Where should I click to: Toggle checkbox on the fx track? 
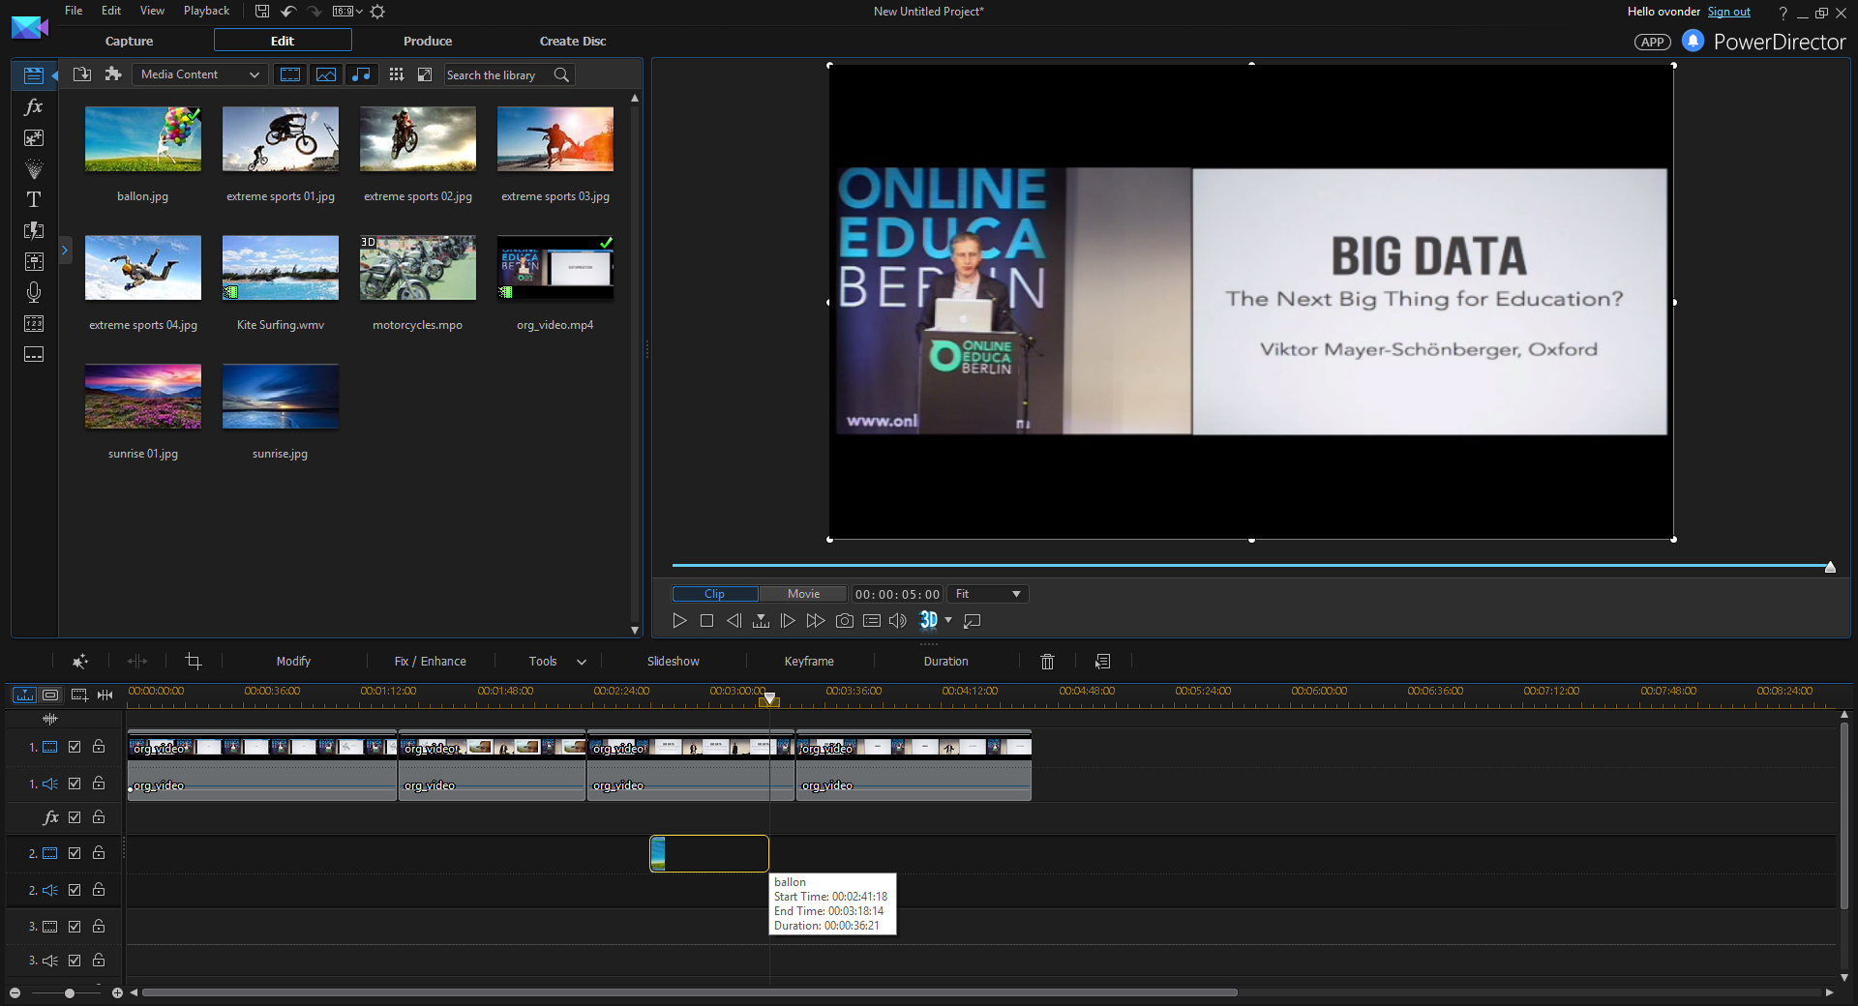75,817
